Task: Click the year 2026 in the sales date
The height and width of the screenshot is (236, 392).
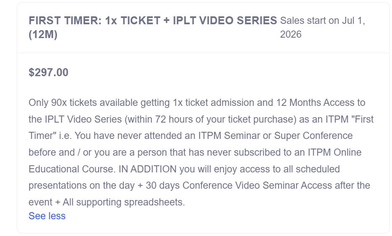Action: 290,34
